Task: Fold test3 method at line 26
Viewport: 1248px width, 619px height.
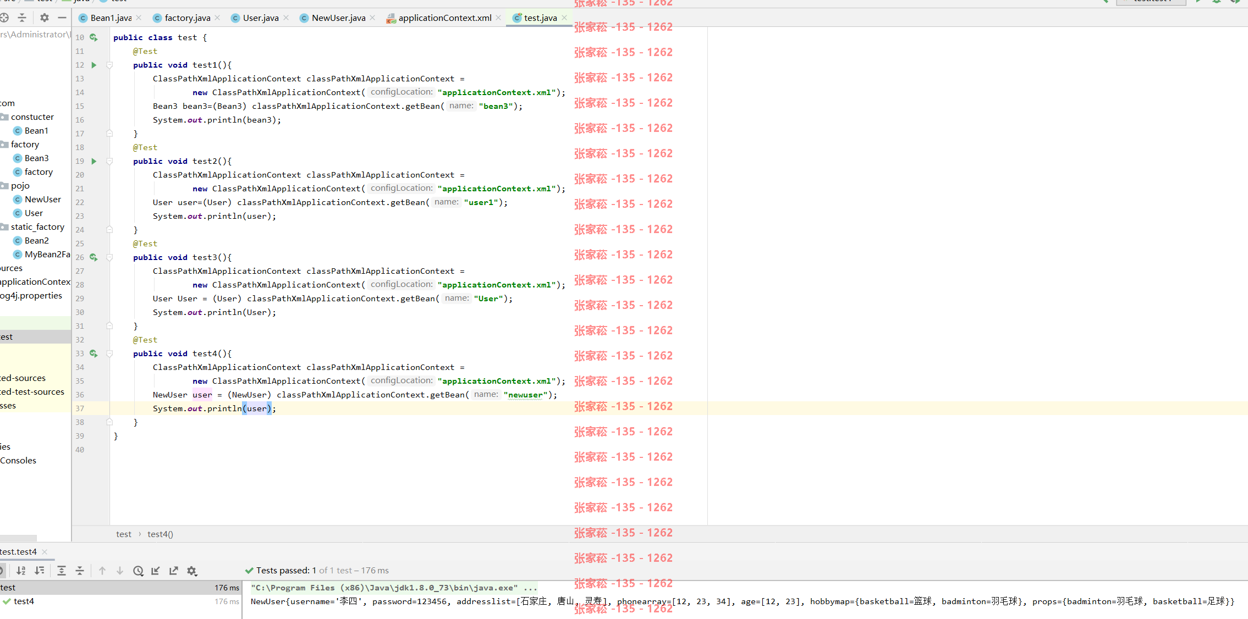Action: coord(109,257)
